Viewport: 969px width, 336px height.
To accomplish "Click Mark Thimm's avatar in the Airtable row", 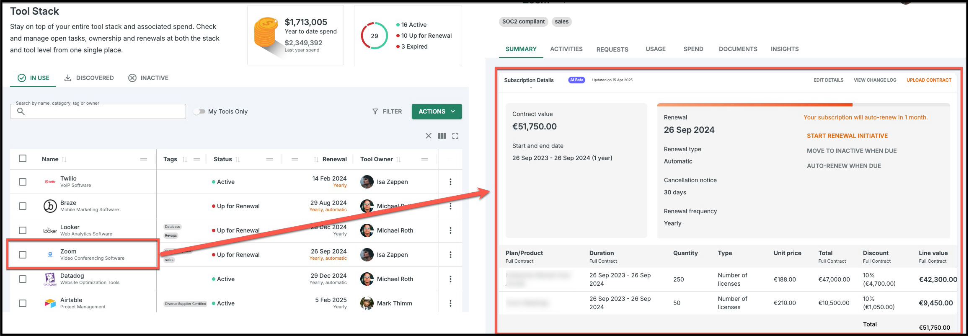I will click(367, 303).
